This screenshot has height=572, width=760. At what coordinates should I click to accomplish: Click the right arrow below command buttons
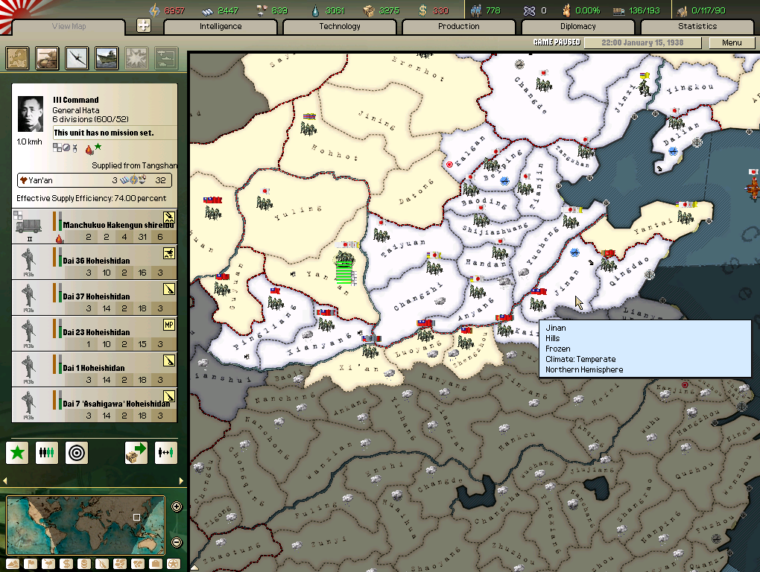[181, 481]
